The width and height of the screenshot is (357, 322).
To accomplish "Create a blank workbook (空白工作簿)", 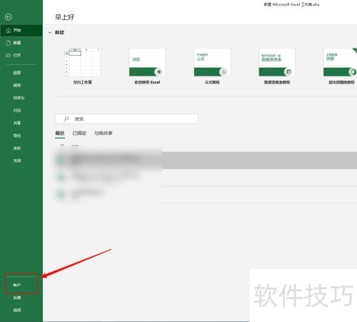I will (x=83, y=66).
